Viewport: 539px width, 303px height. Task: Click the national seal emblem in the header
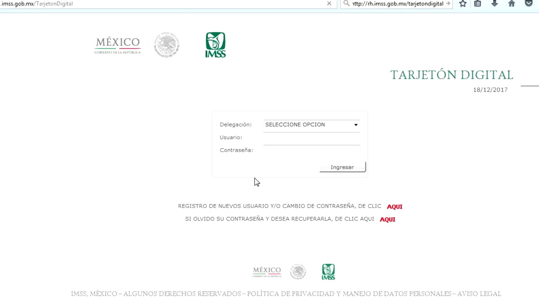[166, 45]
